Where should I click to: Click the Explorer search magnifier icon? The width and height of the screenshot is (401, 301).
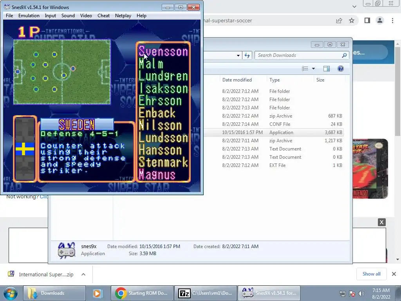(x=344, y=55)
